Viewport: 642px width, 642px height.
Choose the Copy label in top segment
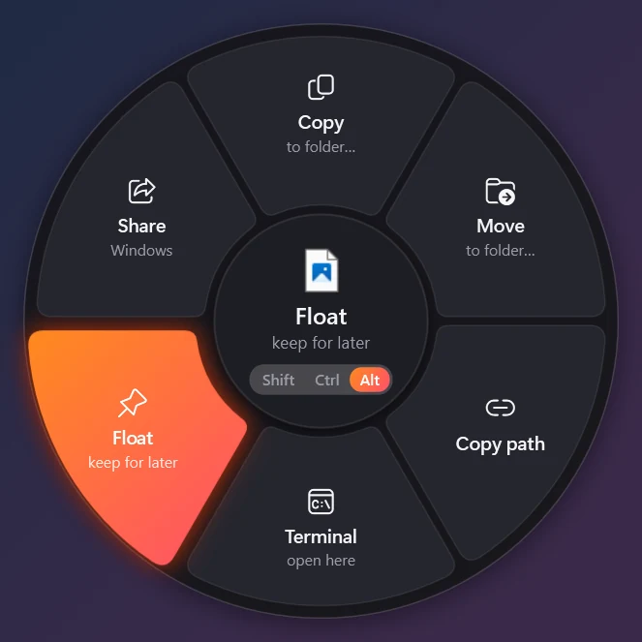(x=321, y=123)
